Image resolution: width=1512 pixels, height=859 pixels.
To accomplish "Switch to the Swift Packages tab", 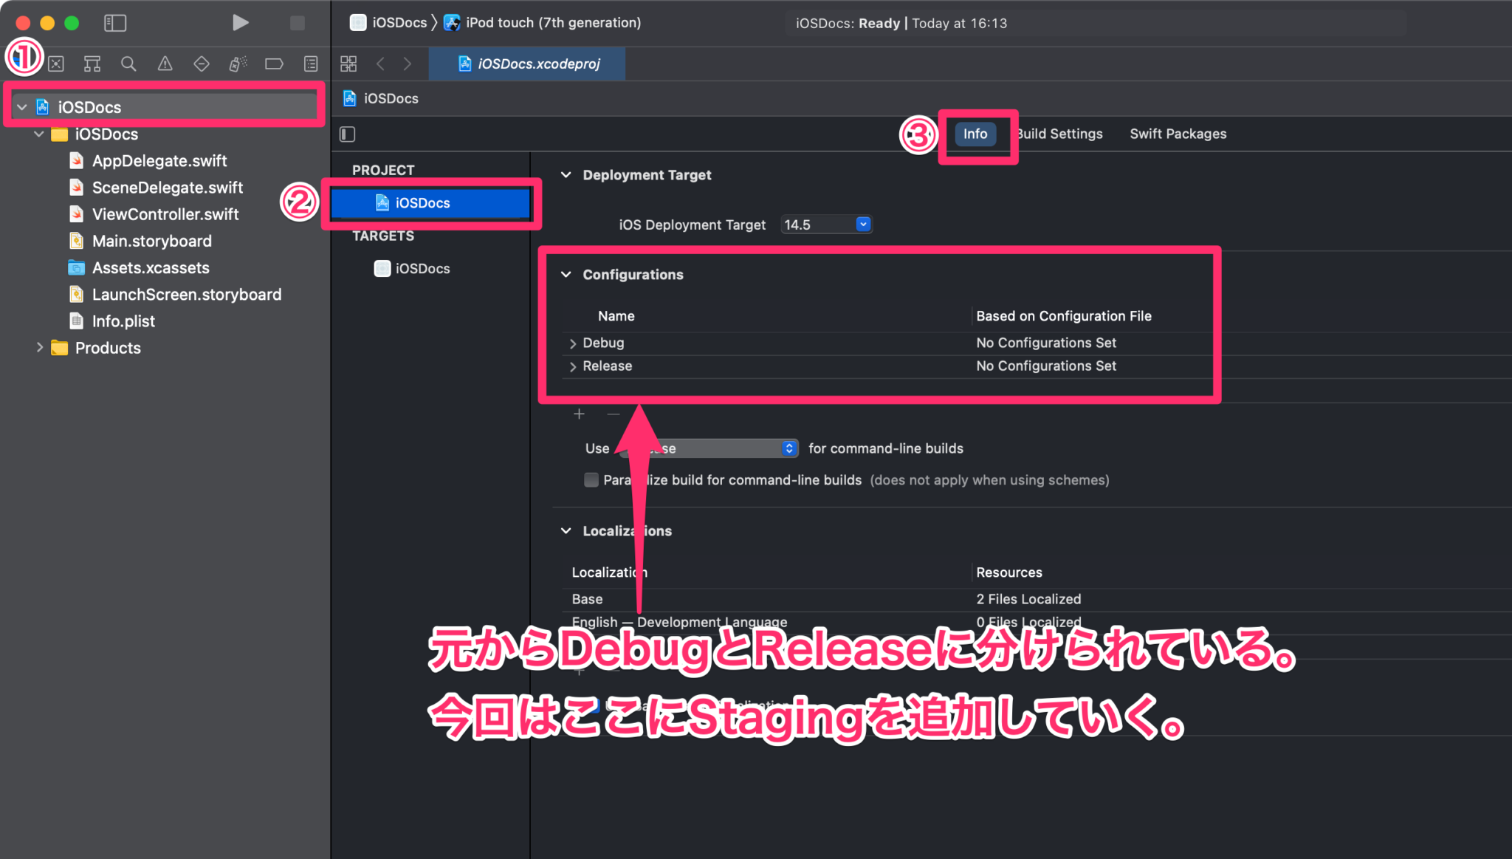I will (1178, 134).
